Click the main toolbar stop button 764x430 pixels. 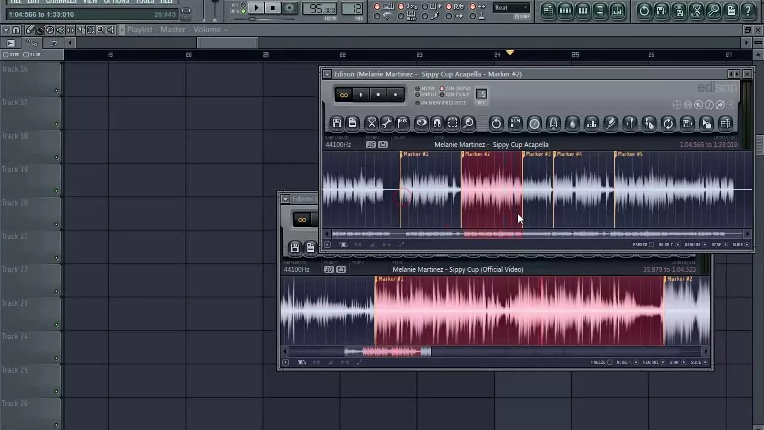[x=273, y=8]
